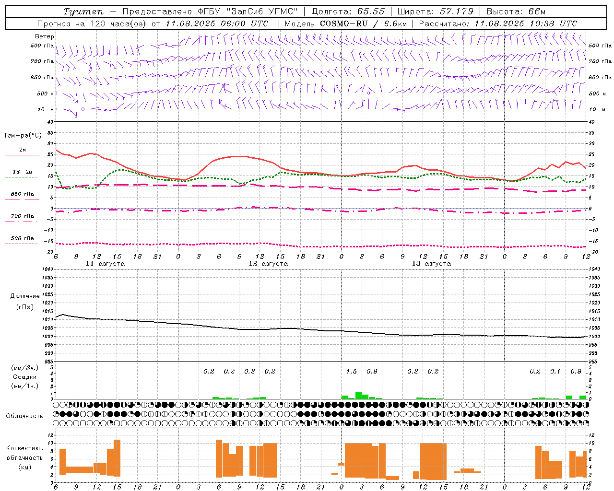Click 'Прогноз на 120 часа(ов)' header text
The image size is (614, 491).
click(x=92, y=23)
